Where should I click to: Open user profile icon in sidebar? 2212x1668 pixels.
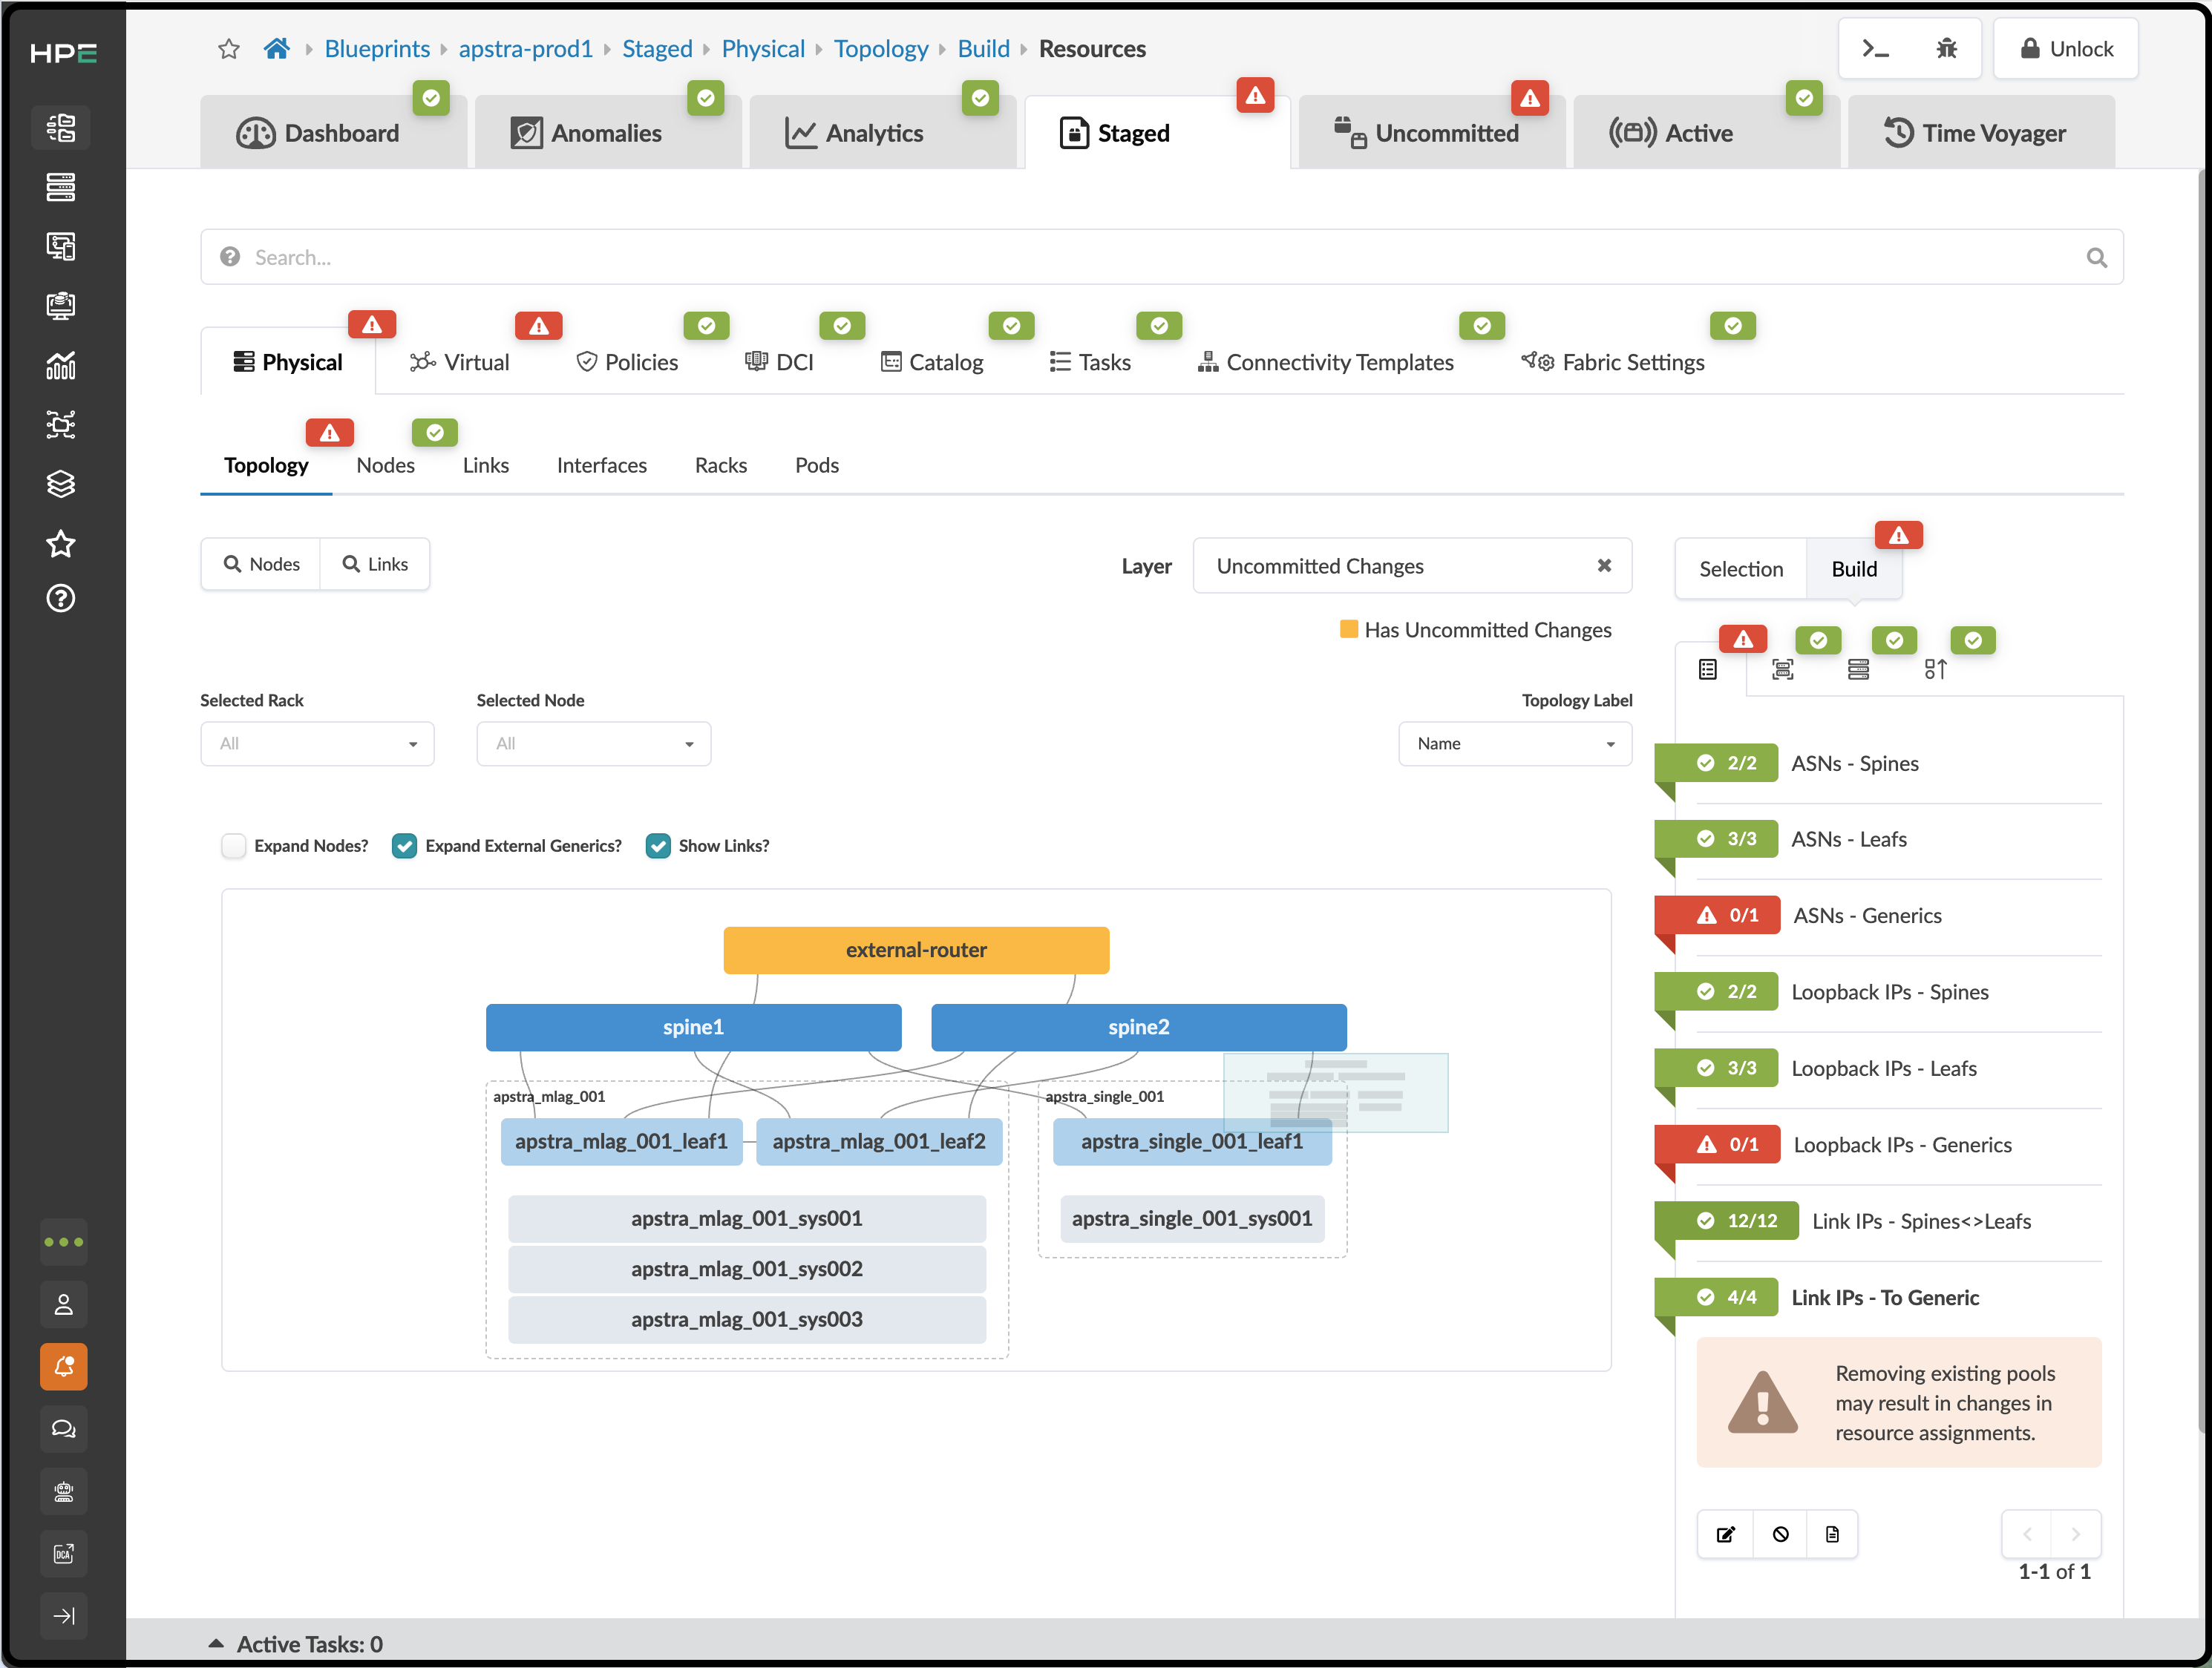[64, 1304]
